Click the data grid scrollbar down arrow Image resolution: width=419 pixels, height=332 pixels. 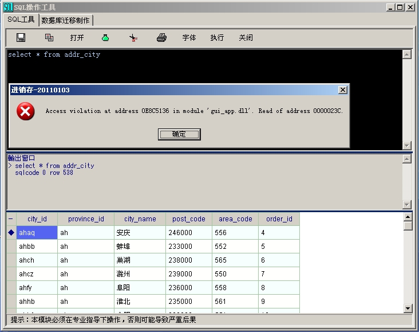point(408,308)
